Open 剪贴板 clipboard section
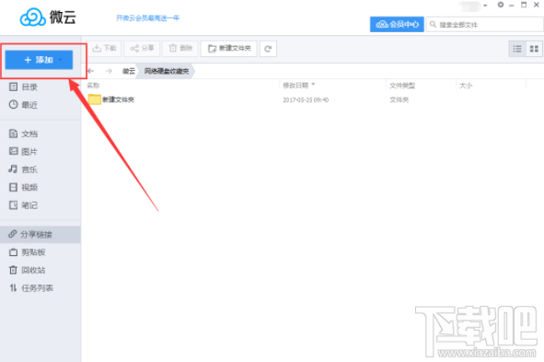Image resolution: width=544 pixels, height=362 pixels. (27, 252)
